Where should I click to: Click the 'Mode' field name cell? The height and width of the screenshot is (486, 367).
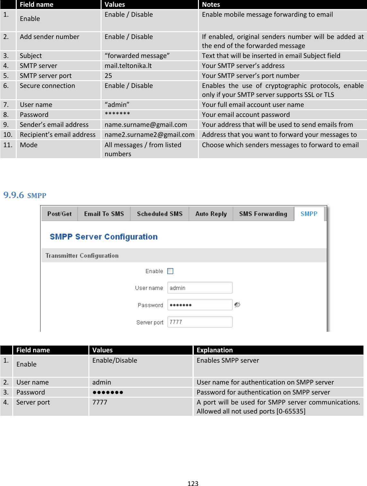click(58, 149)
